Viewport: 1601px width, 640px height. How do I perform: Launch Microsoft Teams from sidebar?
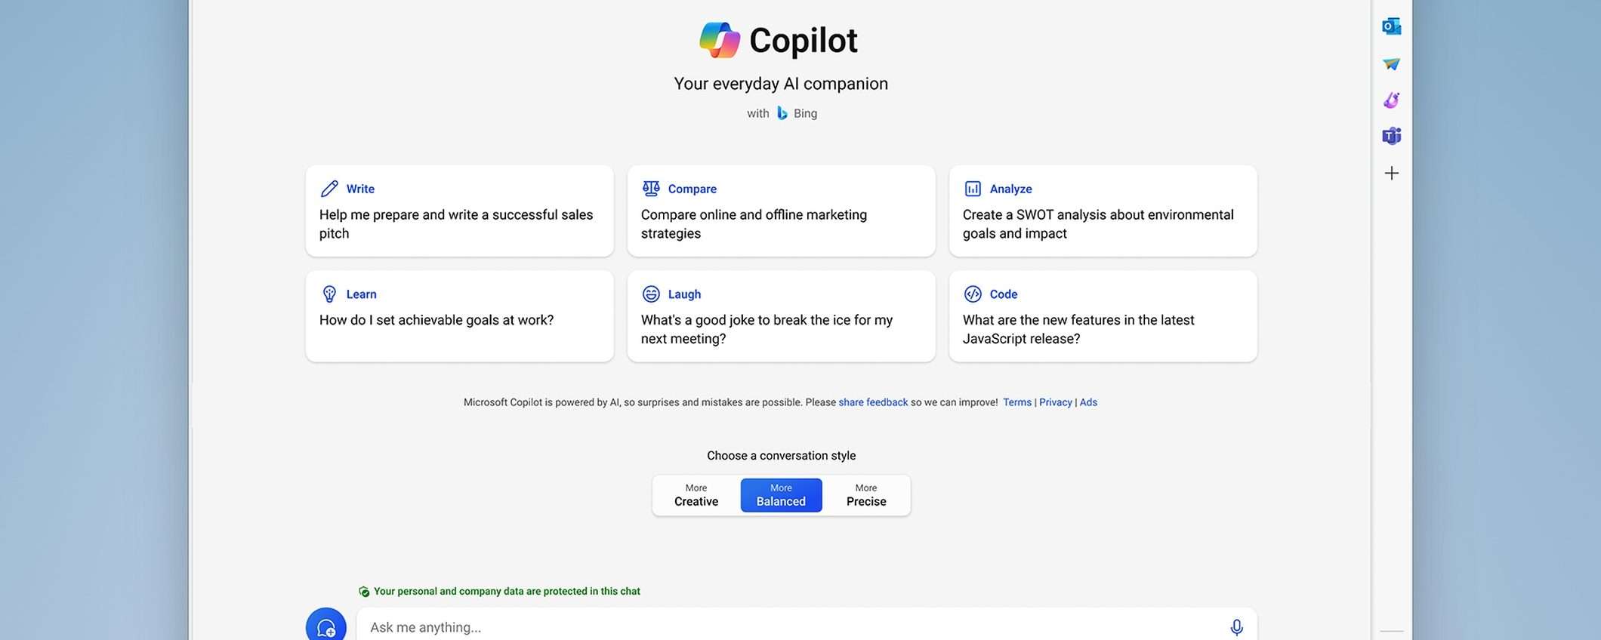pos(1391,136)
